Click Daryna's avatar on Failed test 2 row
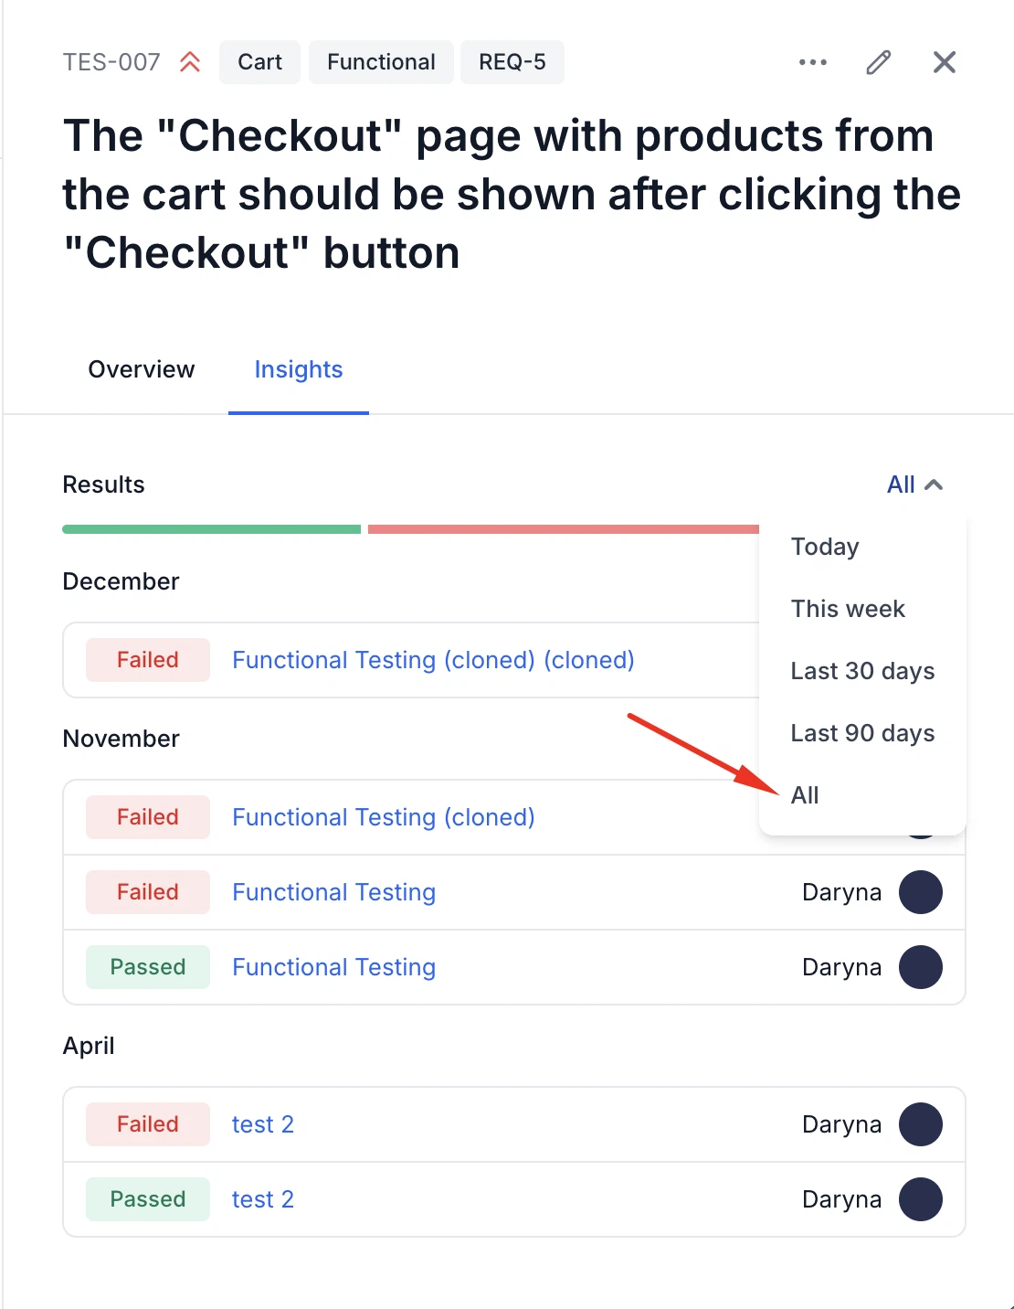 [920, 1124]
